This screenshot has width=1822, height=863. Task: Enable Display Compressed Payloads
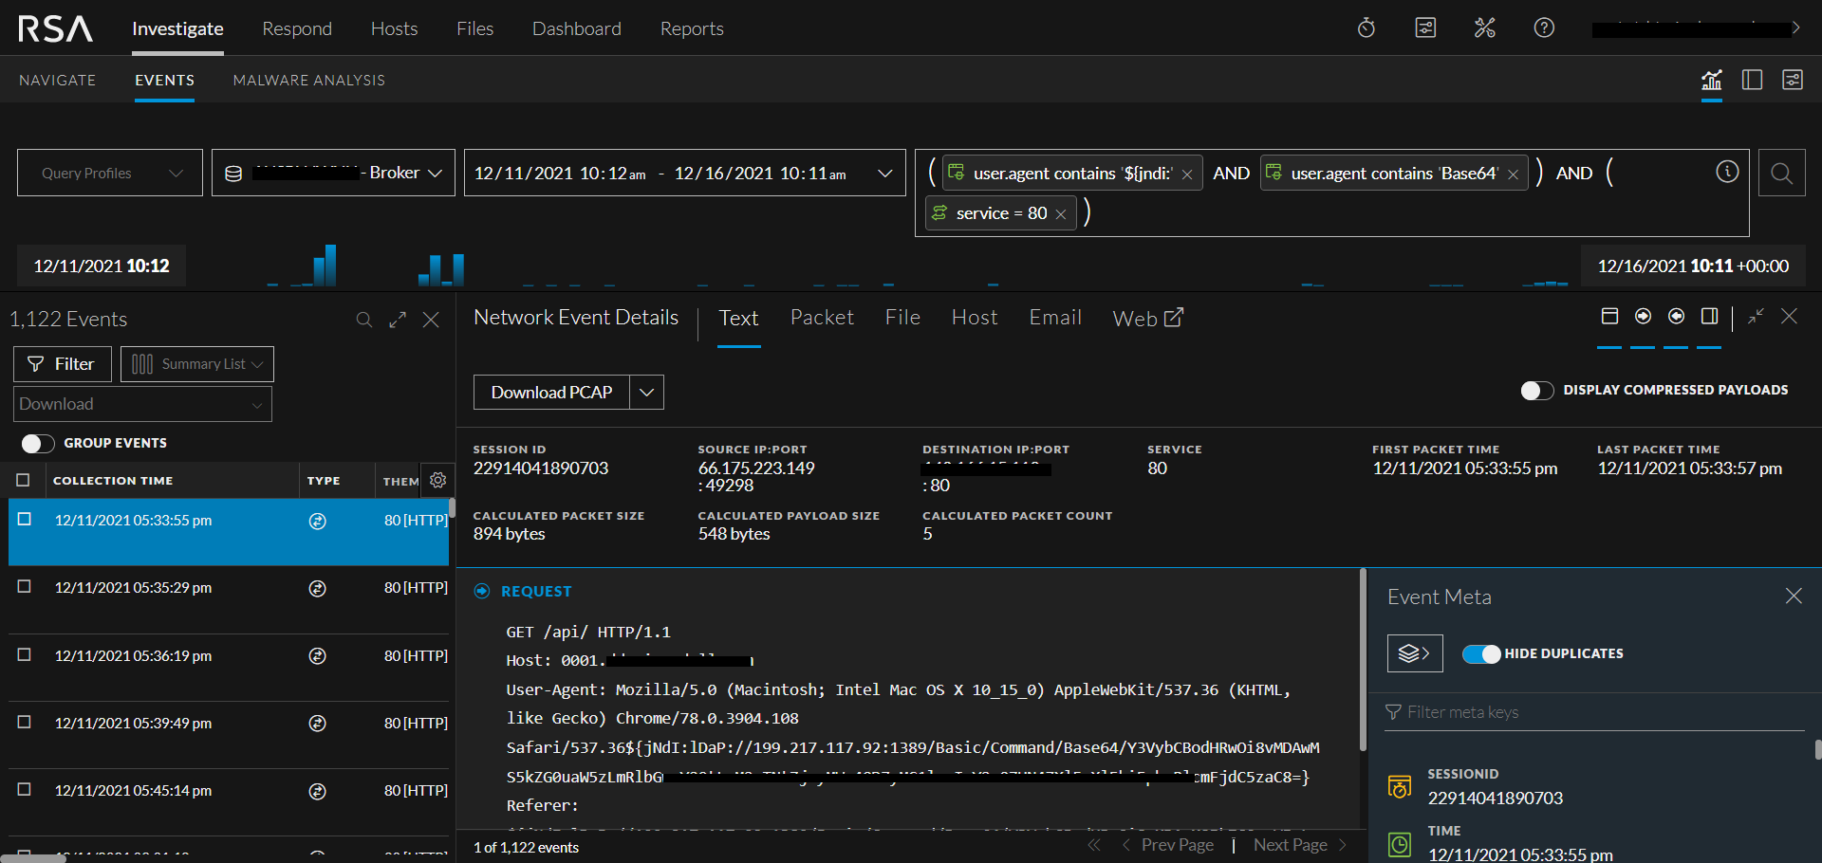1536,390
